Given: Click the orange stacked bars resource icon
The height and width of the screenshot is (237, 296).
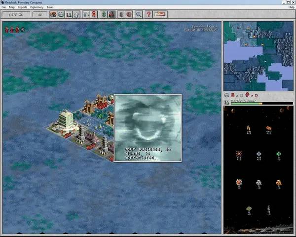Looking at the screenshot, I should click(279, 182).
